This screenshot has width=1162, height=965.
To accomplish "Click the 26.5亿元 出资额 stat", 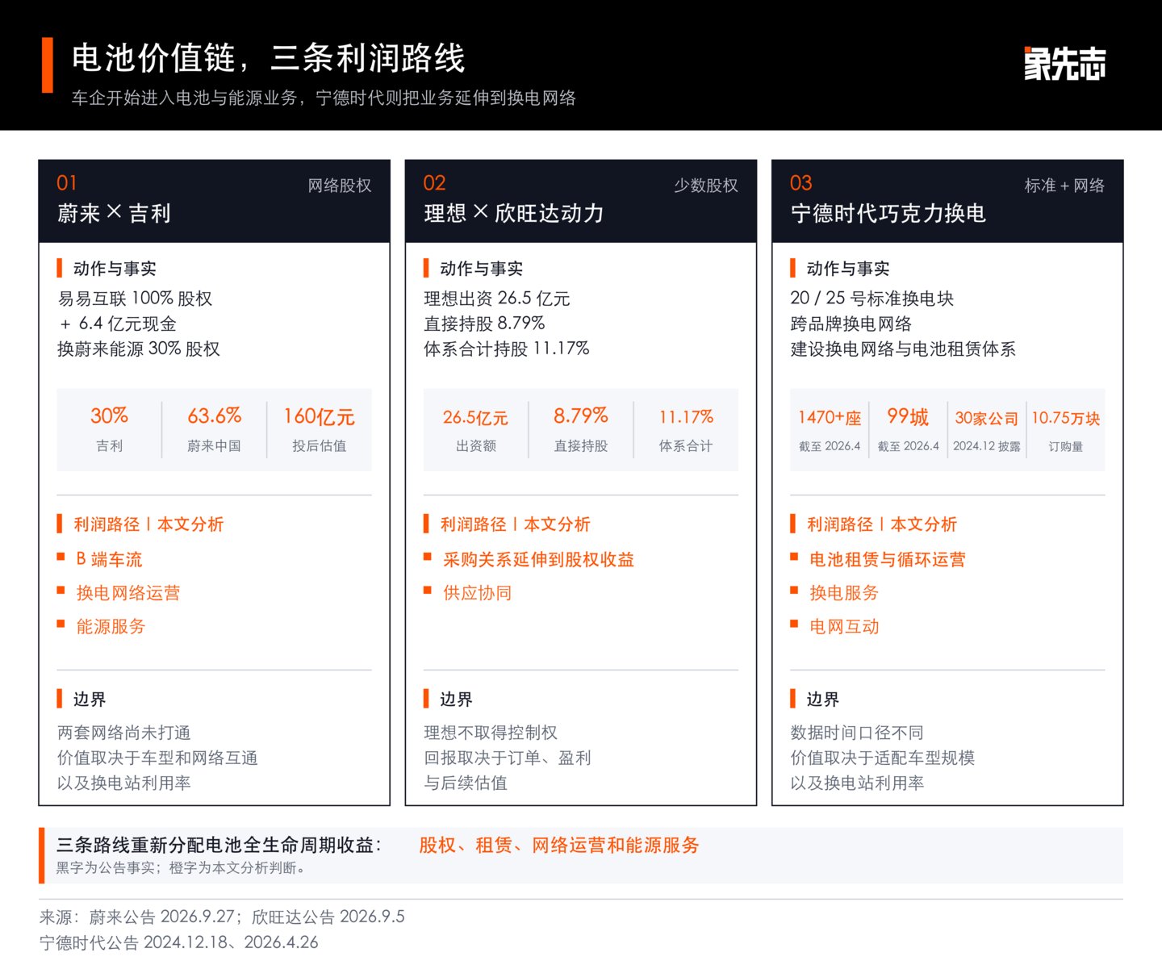I will point(475,429).
